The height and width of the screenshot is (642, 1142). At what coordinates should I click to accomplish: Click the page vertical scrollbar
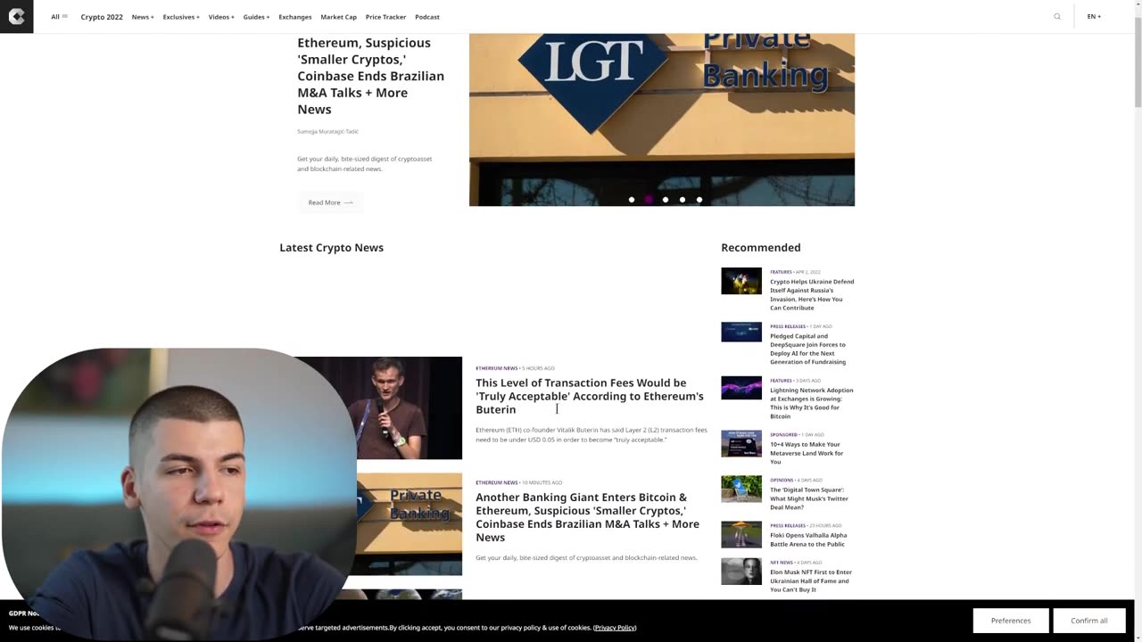(1137, 62)
